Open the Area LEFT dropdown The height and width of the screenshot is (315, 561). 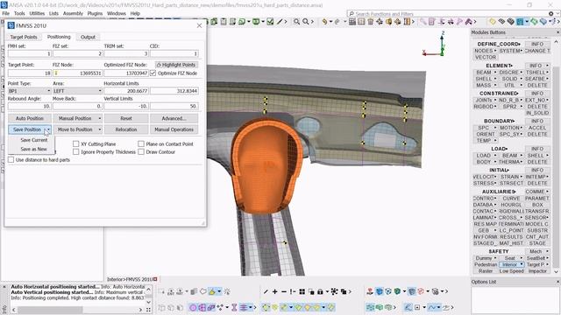[x=77, y=91]
